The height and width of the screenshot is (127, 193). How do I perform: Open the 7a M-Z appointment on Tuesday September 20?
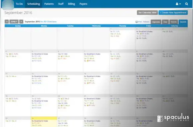pos(64,99)
